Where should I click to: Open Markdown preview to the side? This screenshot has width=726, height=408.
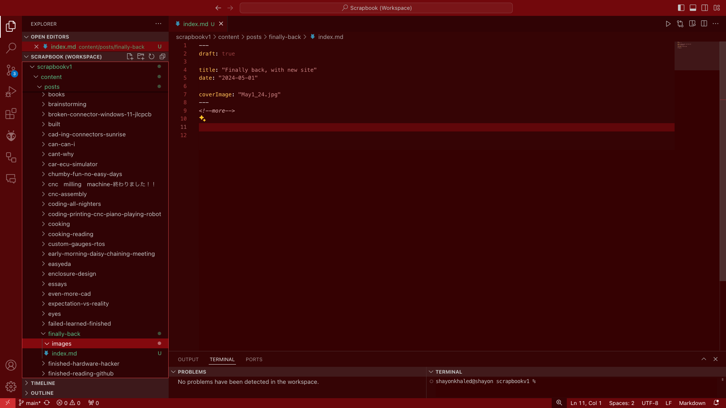click(x=692, y=24)
